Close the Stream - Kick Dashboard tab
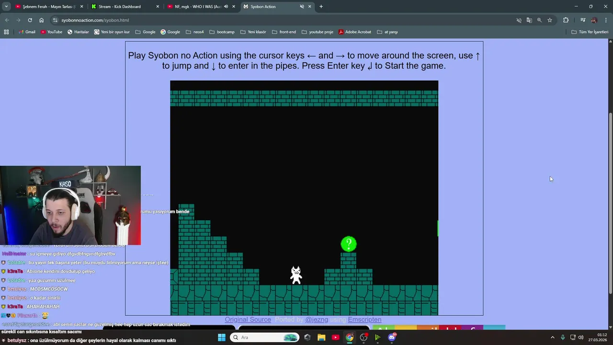Screen dimensions: 613x345 pyautogui.click(x=158, y=7)
